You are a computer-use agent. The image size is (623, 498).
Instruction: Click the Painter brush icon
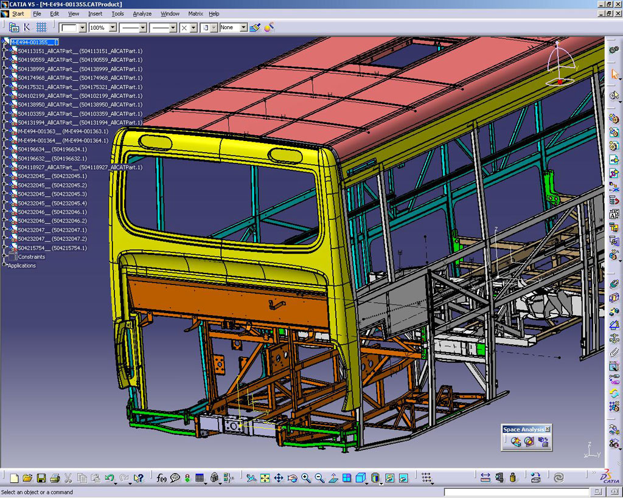[x=255, y=27]
